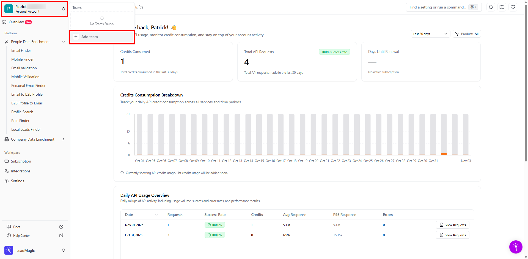Open the Last 30 days dropdown
The height and width of the screenshot is (259, 528).
pos(430,34)
